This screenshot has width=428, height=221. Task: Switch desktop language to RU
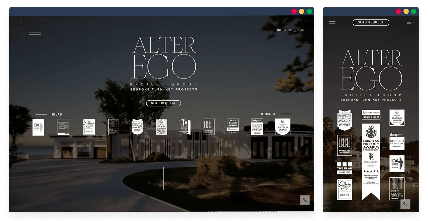(x=302, y=31)
